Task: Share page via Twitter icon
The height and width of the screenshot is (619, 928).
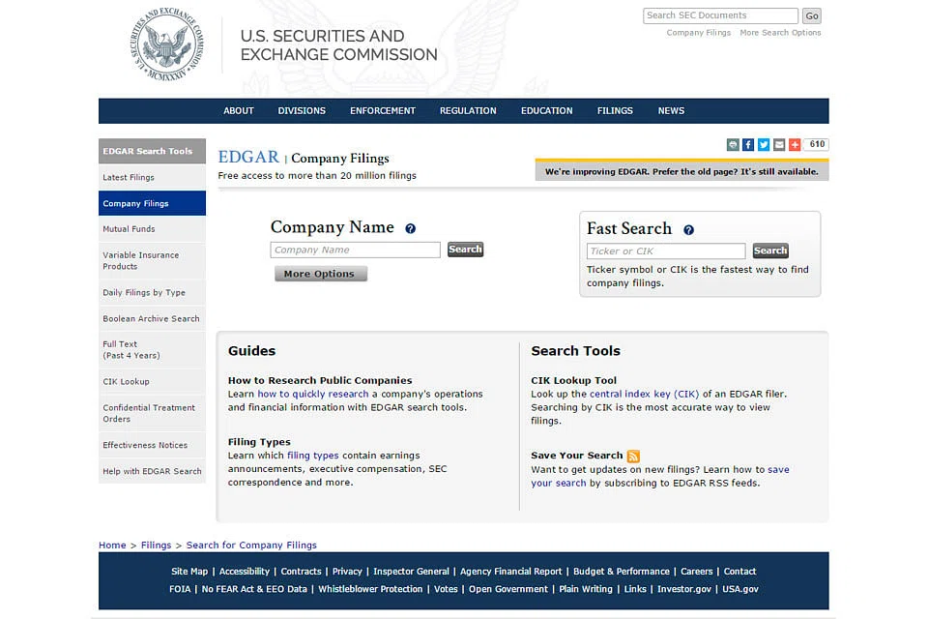Action: (764, 145)
